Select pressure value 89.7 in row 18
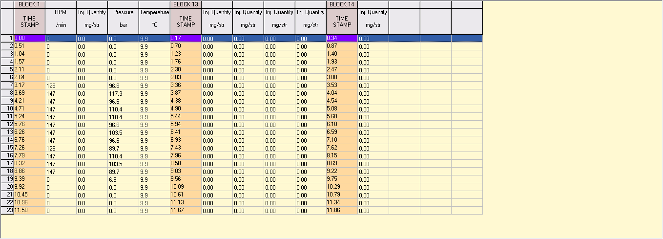The height and width of the screenshot is (239, 663). (x=123, y=171)
